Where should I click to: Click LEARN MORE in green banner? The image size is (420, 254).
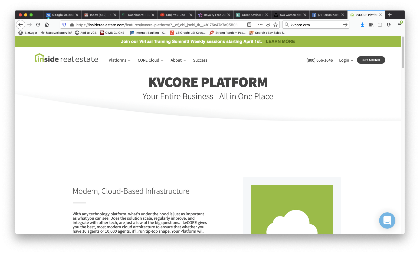[280, 41]
